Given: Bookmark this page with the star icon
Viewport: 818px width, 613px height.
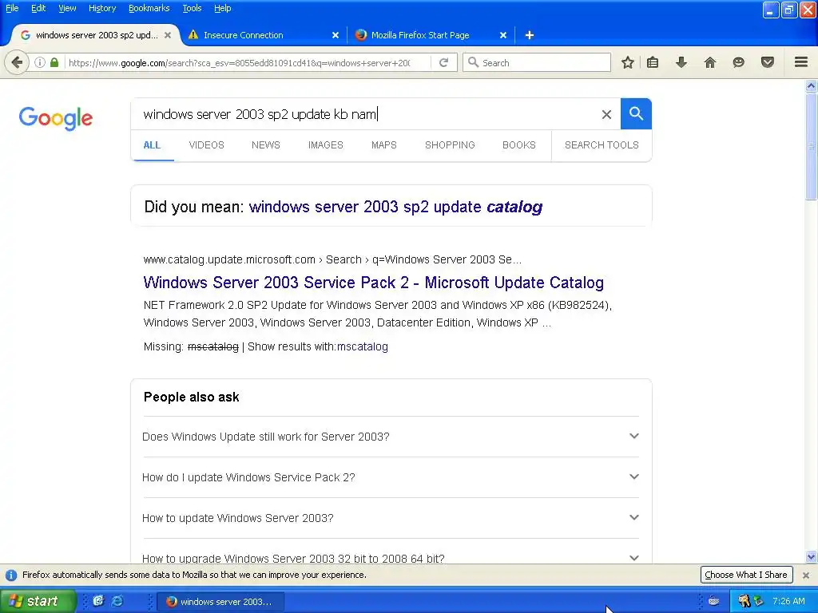Looking at the screenshot, I should click(628, 62).
